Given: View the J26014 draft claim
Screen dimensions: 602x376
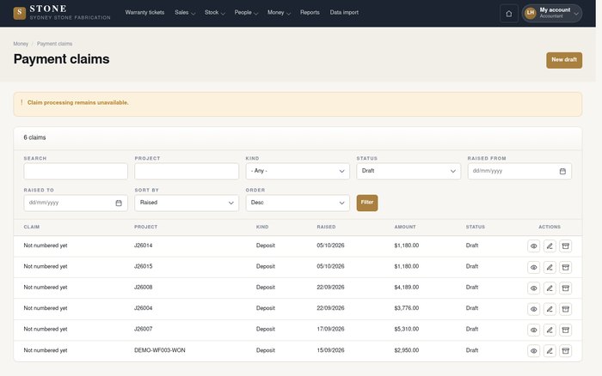Looking at the screenshot, I should 534,246.
